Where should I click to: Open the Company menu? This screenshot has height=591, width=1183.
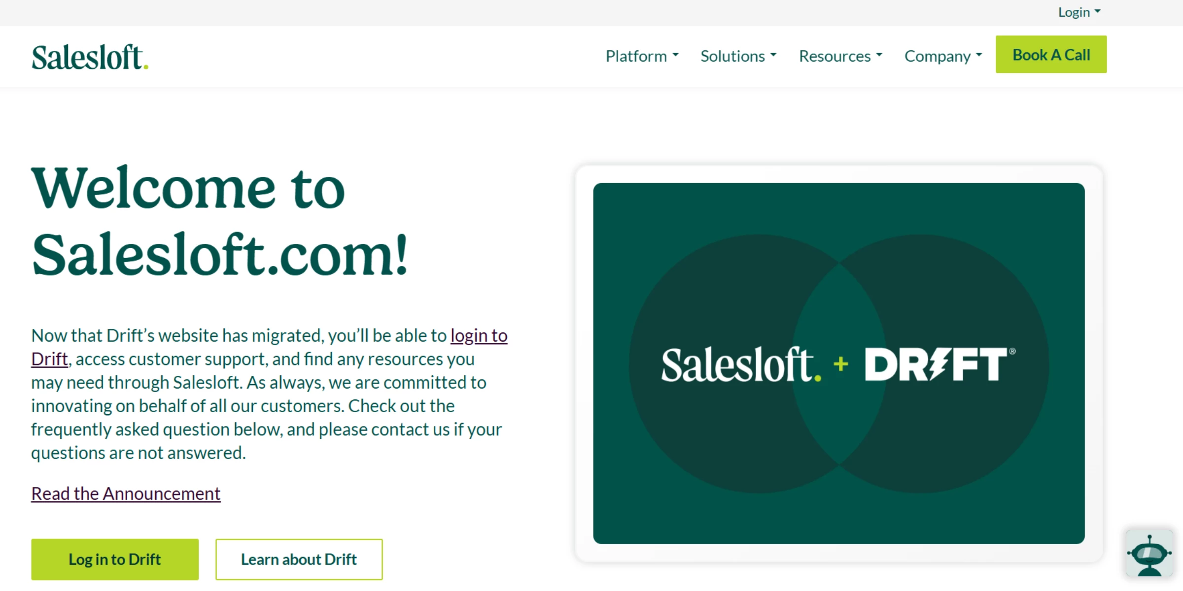(943, 56)
